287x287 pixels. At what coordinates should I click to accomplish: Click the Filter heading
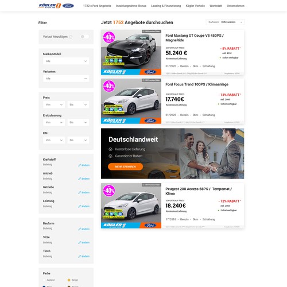(42, 23)
